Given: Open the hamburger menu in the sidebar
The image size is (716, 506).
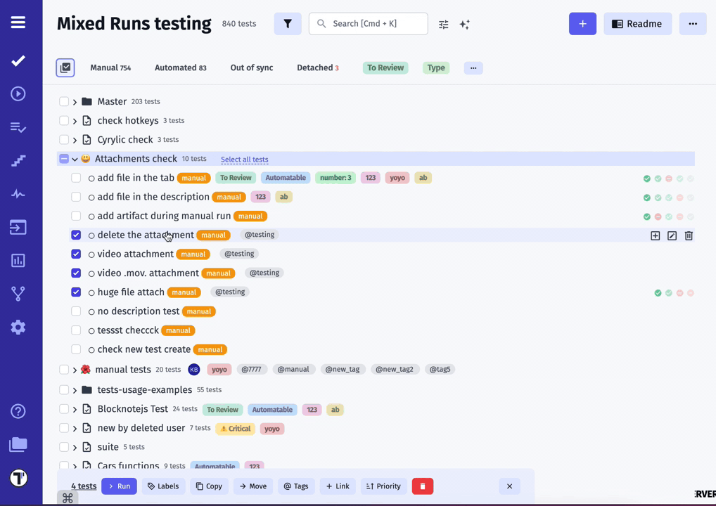Looking at the screenshot, I should pos(18,22).
